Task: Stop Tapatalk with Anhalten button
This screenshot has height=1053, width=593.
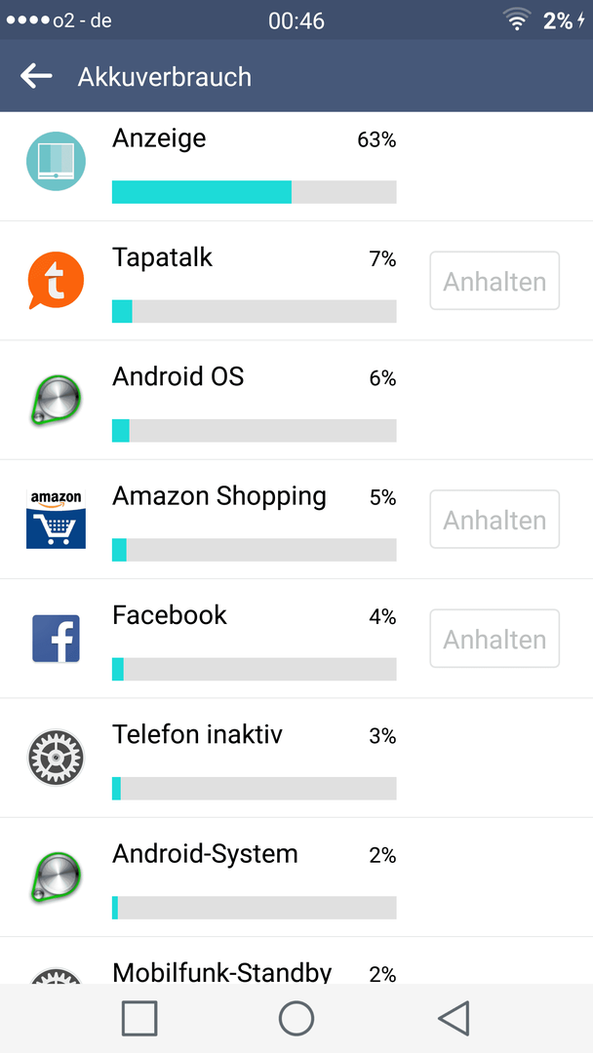Action: [494, 281]
